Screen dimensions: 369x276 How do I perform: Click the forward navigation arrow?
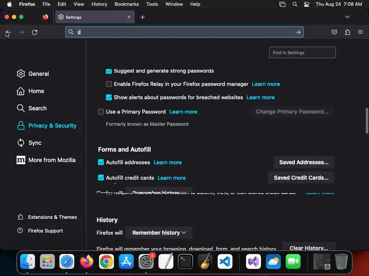pos(21,32)
